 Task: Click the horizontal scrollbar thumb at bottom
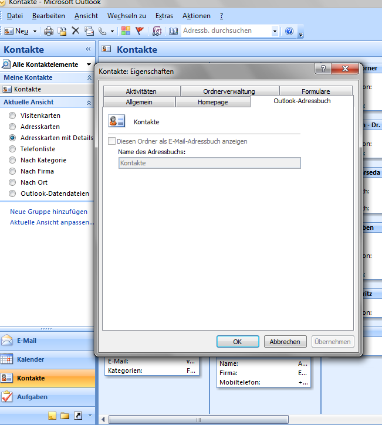198,420
